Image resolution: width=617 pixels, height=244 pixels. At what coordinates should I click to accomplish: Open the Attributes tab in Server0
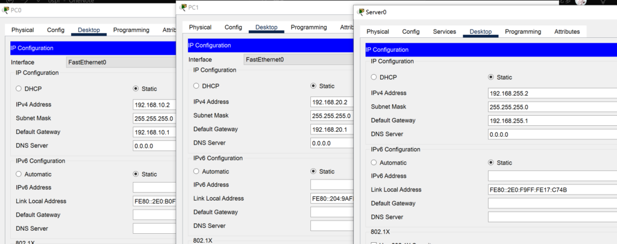(x=566, y=31)
